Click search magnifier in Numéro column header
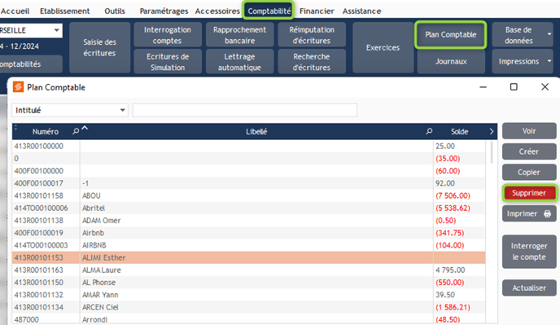This screenshot has width=560, height=325. 76,131
